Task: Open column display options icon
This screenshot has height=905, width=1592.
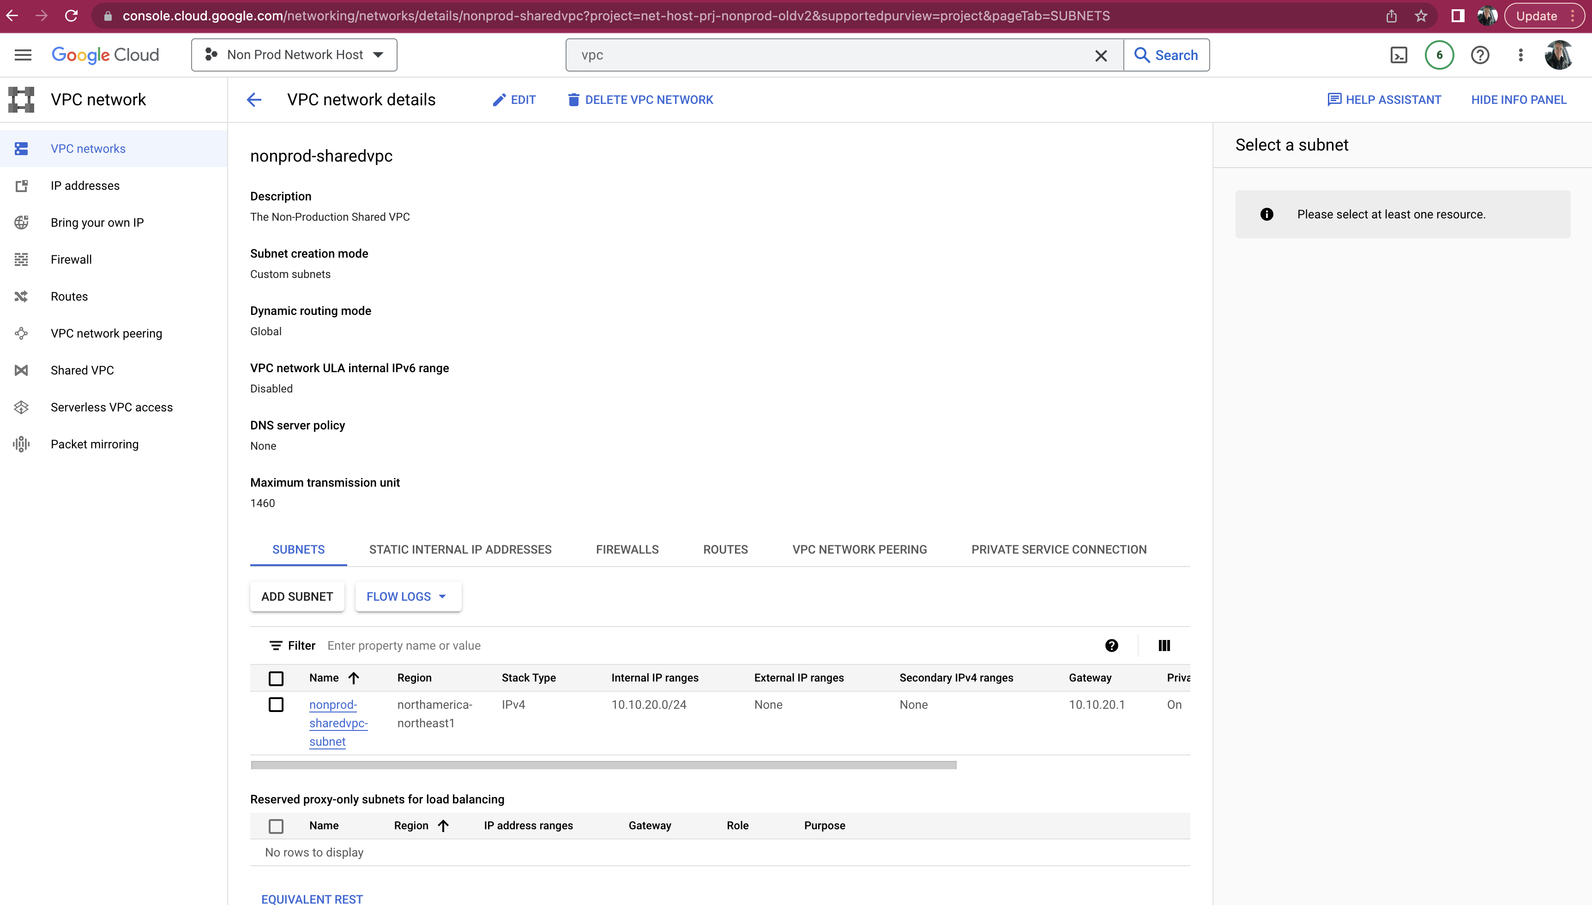Action: pyautogui.click(x=1164, y=645)
